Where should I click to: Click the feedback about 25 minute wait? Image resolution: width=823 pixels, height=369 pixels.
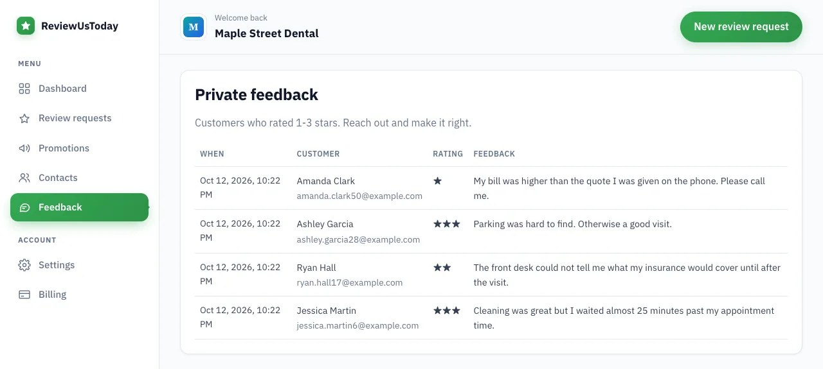[624, 318]
